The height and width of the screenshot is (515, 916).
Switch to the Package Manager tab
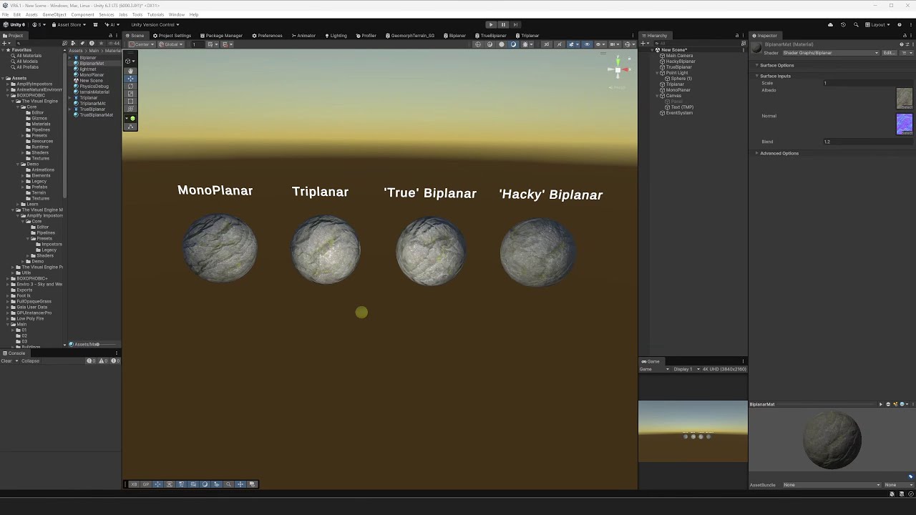click(221, 36)
